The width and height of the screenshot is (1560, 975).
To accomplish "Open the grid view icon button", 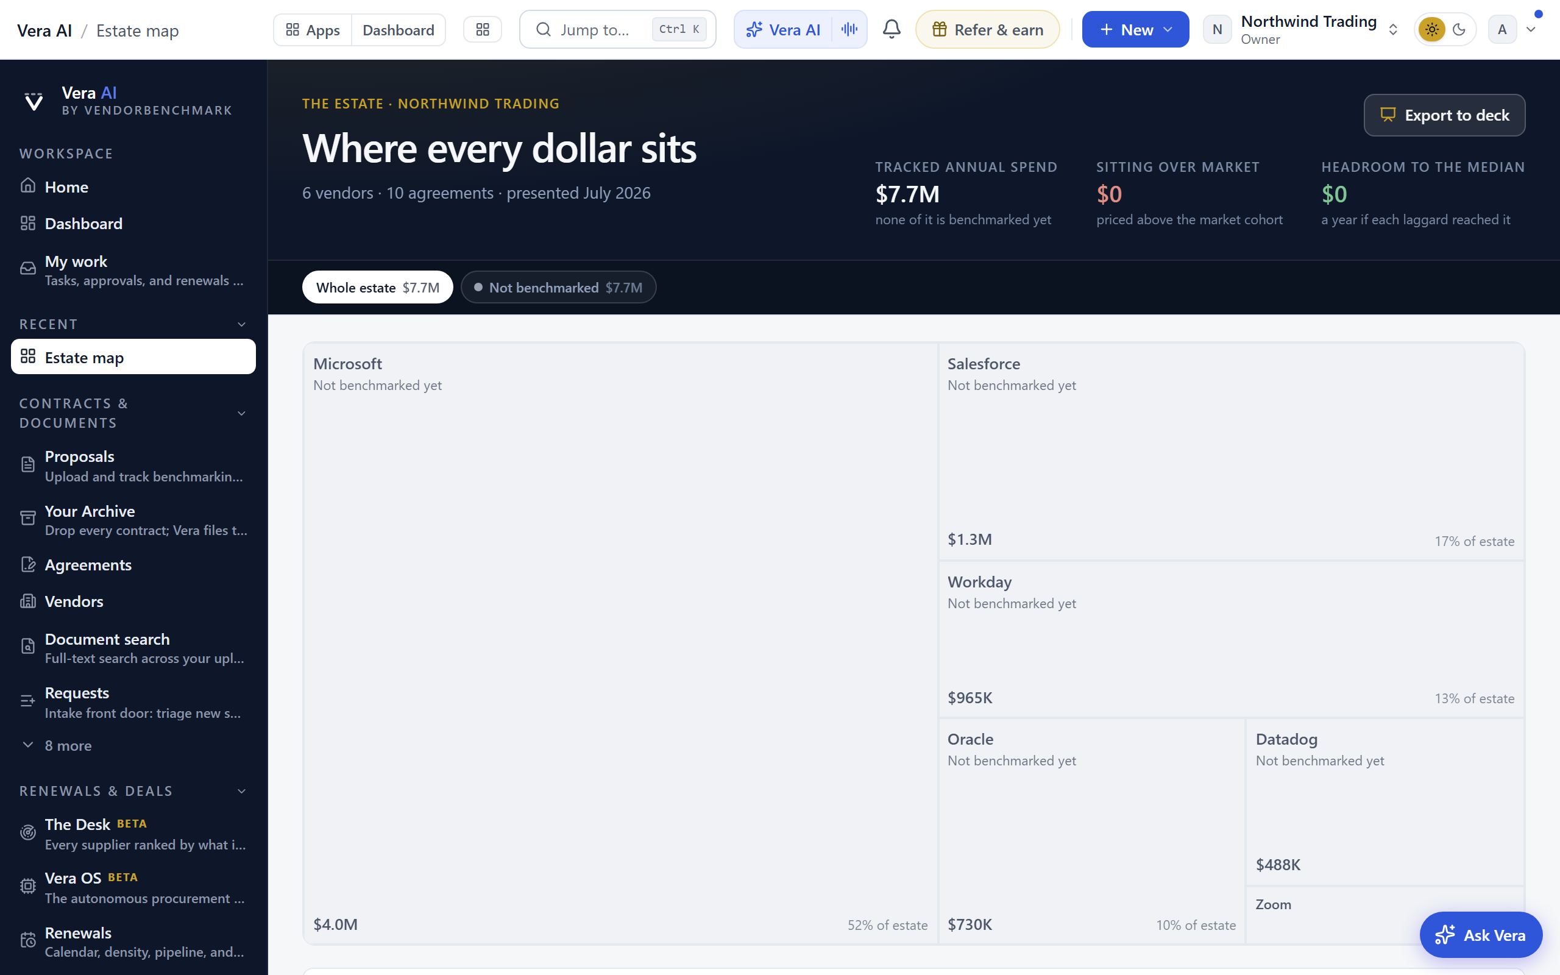I will click(x=482, y=29).
